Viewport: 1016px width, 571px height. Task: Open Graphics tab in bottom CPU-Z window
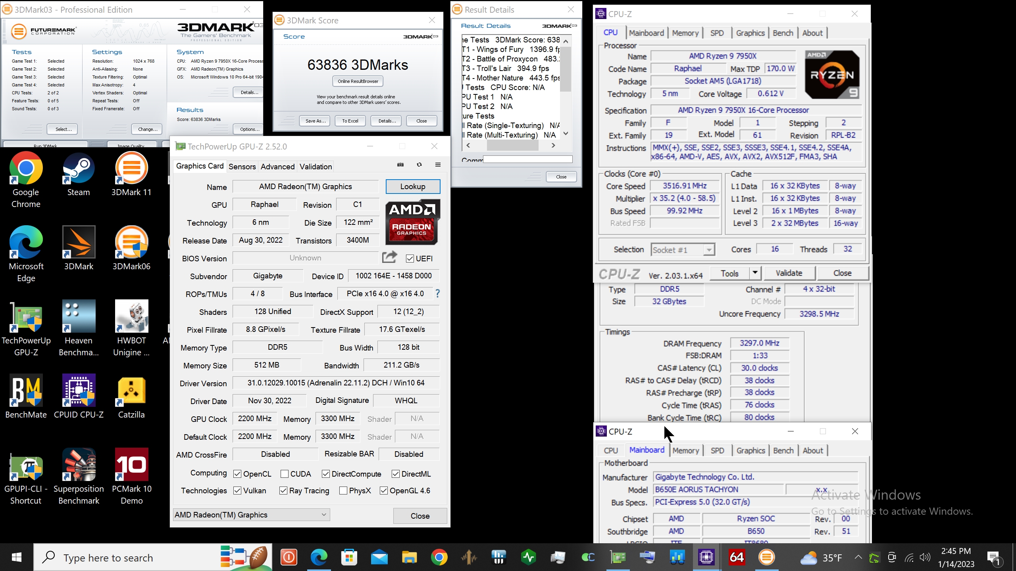(750, 450)
